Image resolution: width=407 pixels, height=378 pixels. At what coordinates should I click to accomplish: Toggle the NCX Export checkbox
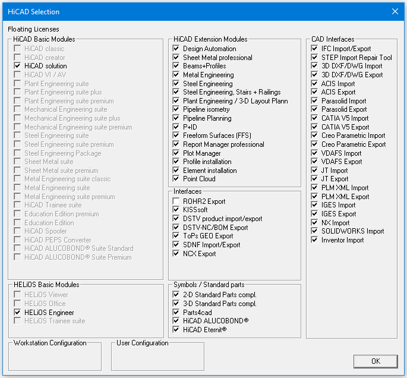176,253
